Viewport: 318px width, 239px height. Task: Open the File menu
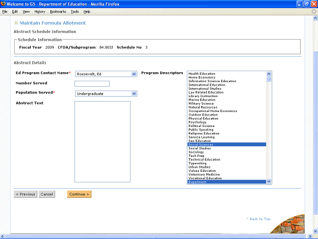coord(5,11)
